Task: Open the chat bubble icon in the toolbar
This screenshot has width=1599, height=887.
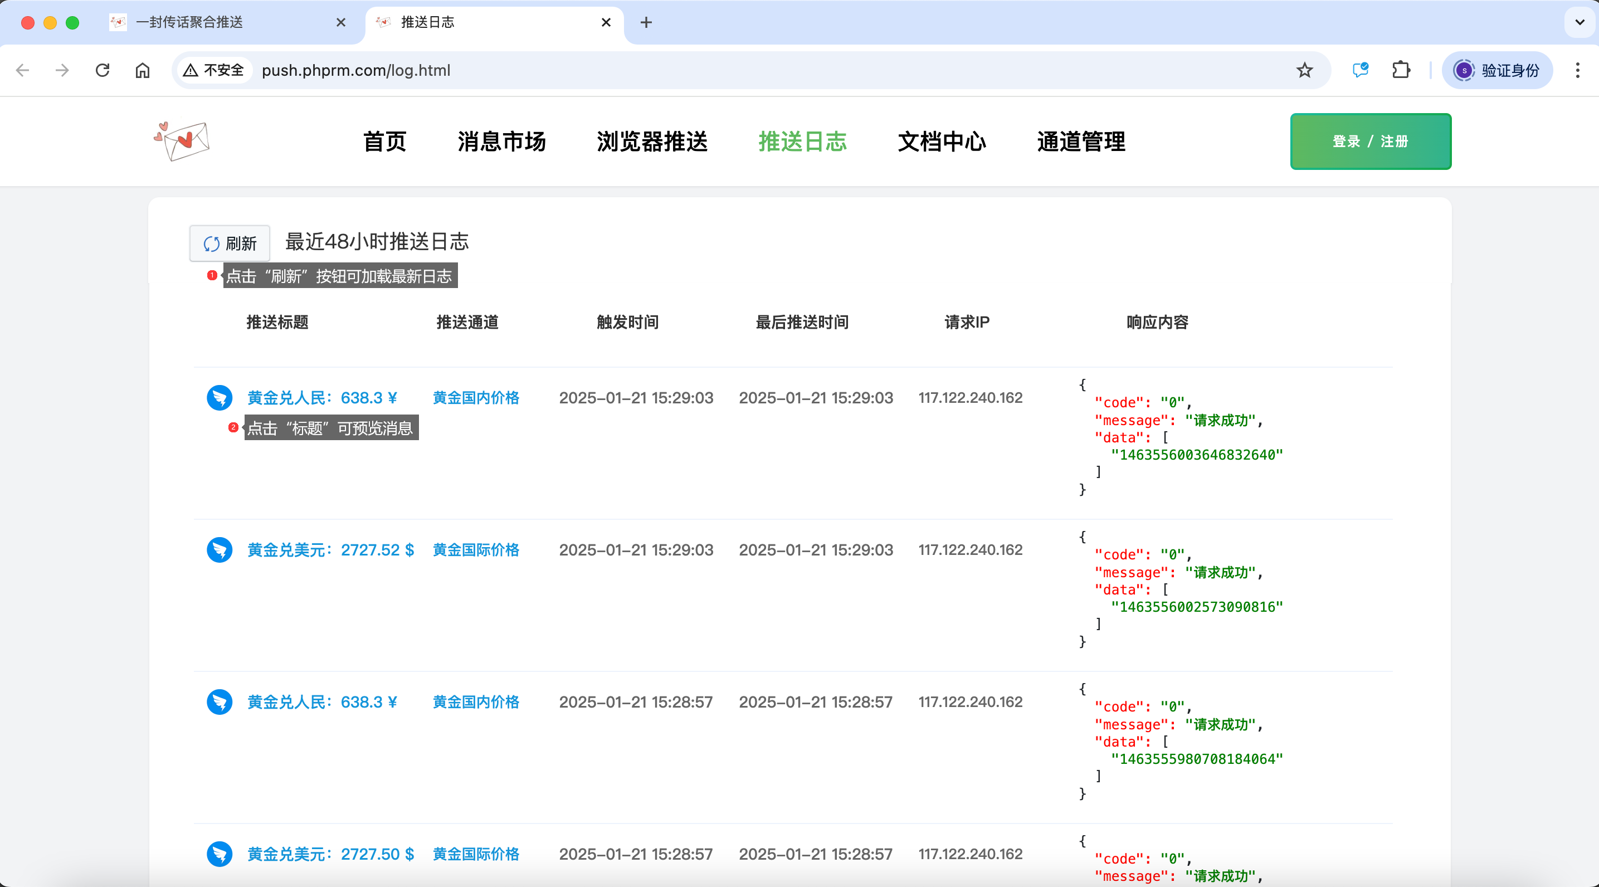Action: point(1361,70)
